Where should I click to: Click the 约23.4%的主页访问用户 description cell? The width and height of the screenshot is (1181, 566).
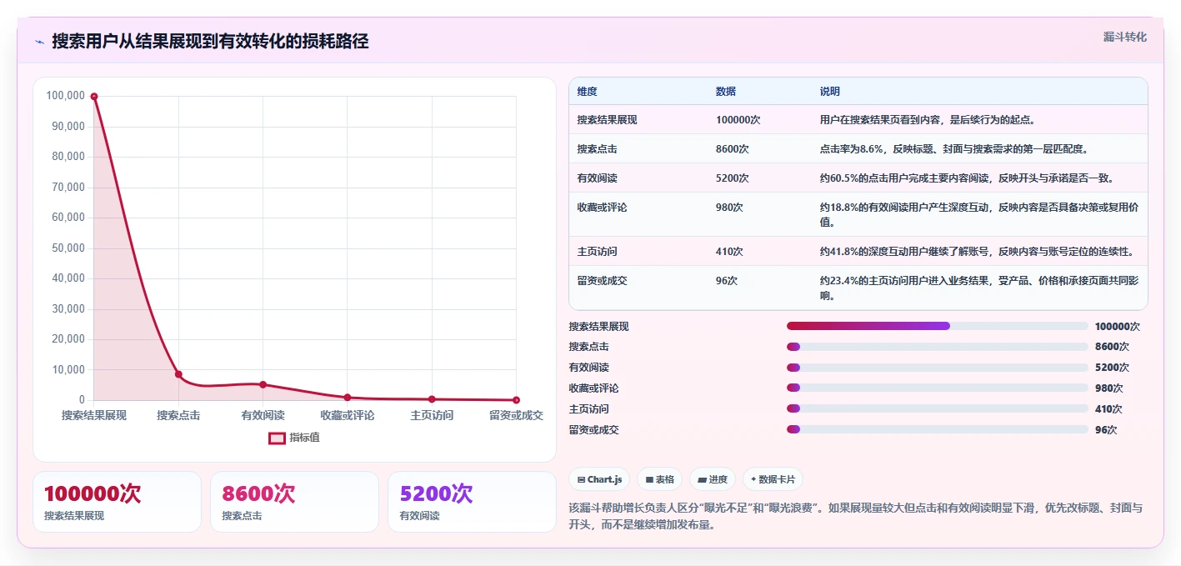[979, 288]
